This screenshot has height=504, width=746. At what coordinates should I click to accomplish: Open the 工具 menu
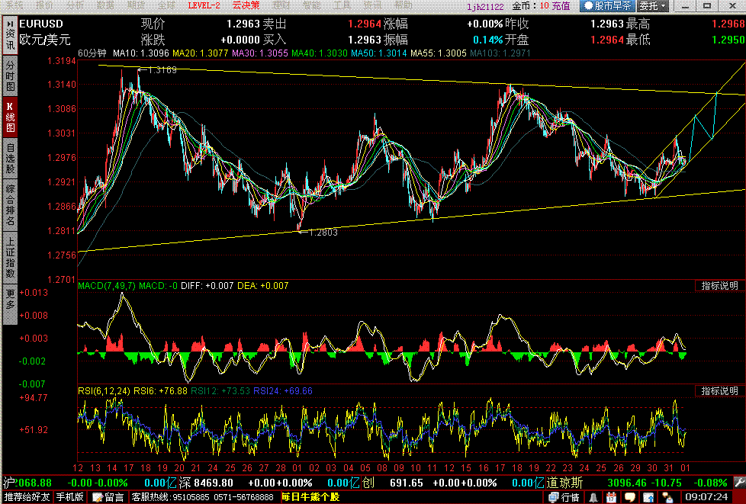point(342,5)
